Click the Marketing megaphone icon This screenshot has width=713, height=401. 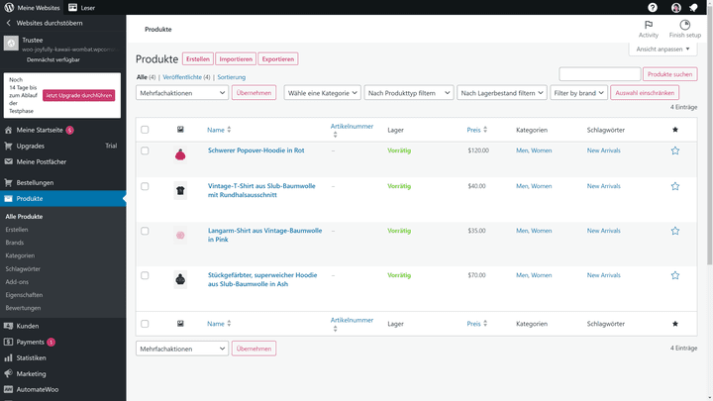coord(8,373)
